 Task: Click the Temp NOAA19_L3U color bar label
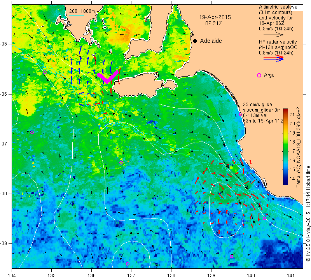click(298, 147)
